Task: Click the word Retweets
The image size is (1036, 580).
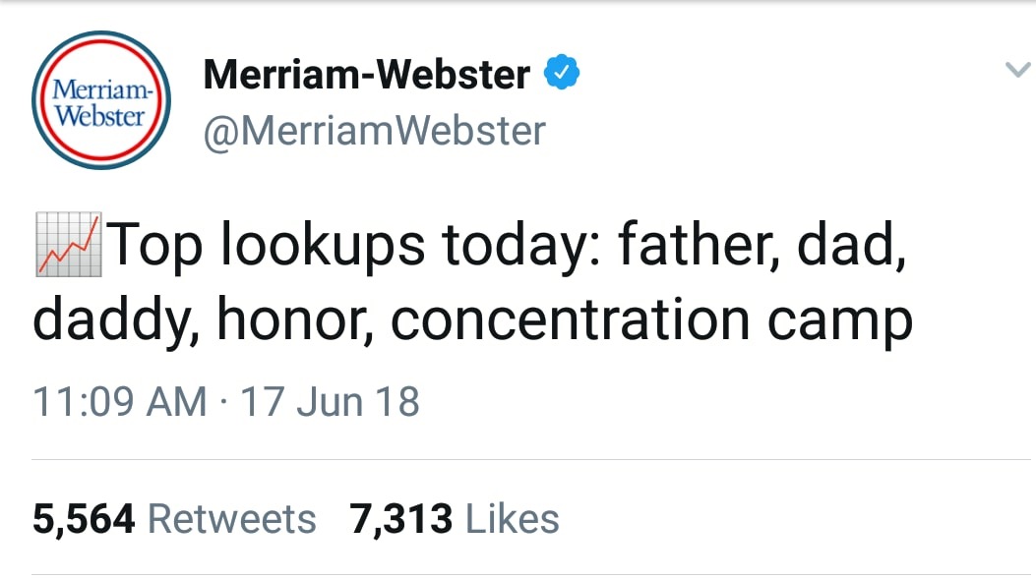Action: click(x=231, y=519)
